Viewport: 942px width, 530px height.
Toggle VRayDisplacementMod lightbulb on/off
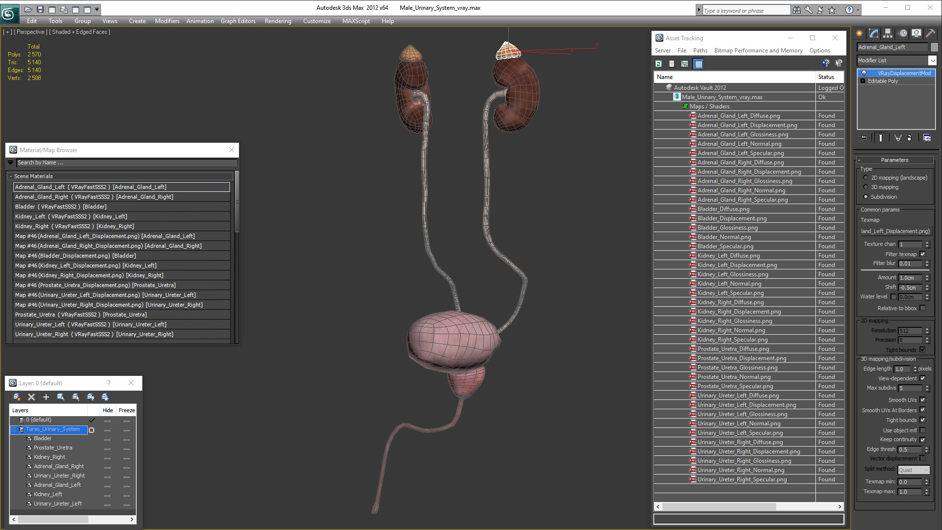tap(864, 73)
